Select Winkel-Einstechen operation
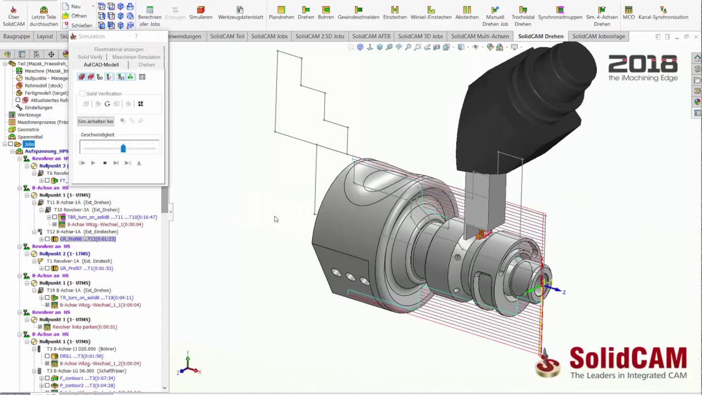This screenshot has width=702, height=395. (x=431, y=13)
